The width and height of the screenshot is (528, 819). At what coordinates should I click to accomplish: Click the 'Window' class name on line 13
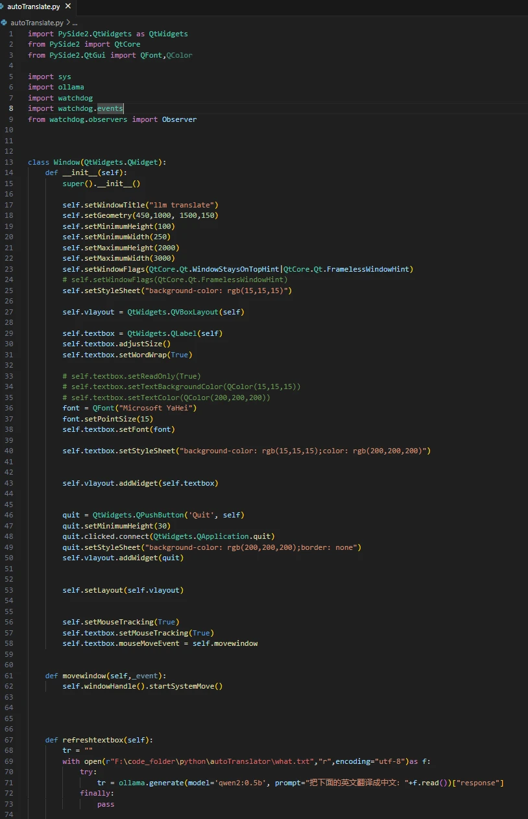(67, 162)
